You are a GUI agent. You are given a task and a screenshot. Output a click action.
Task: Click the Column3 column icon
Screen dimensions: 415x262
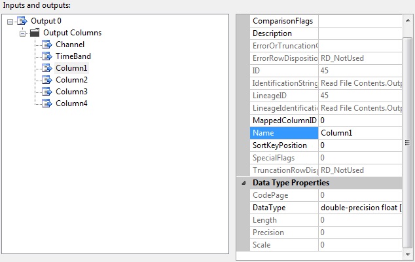46,92
